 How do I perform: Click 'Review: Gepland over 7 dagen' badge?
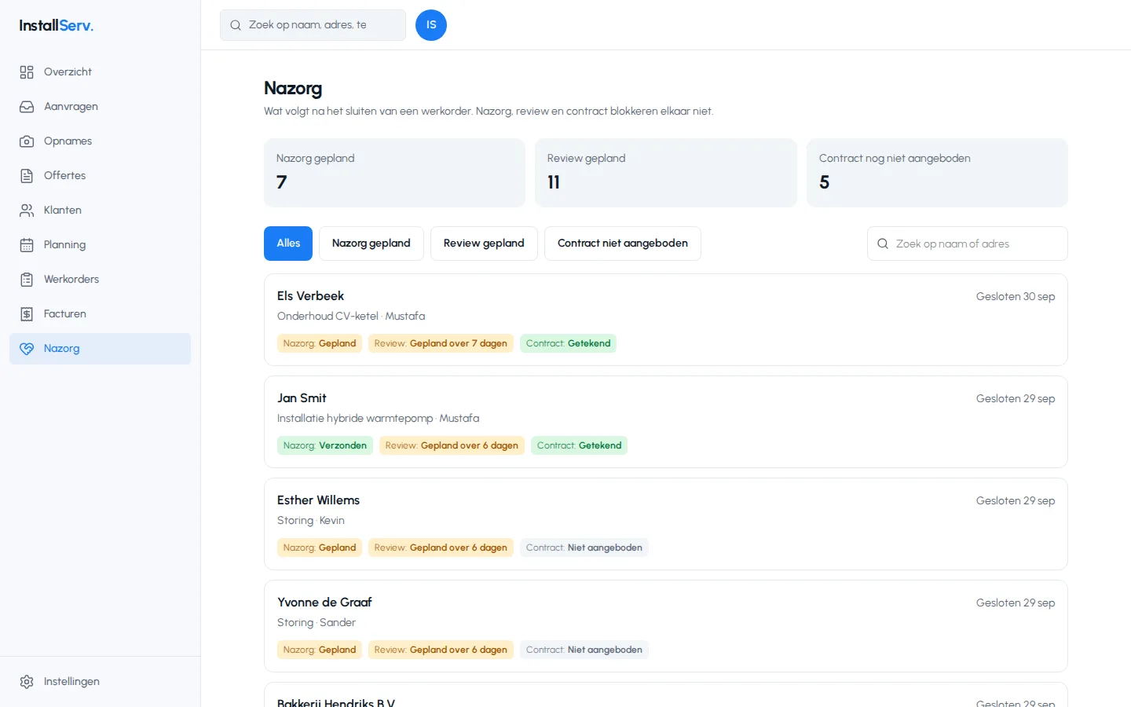[441, 343]
